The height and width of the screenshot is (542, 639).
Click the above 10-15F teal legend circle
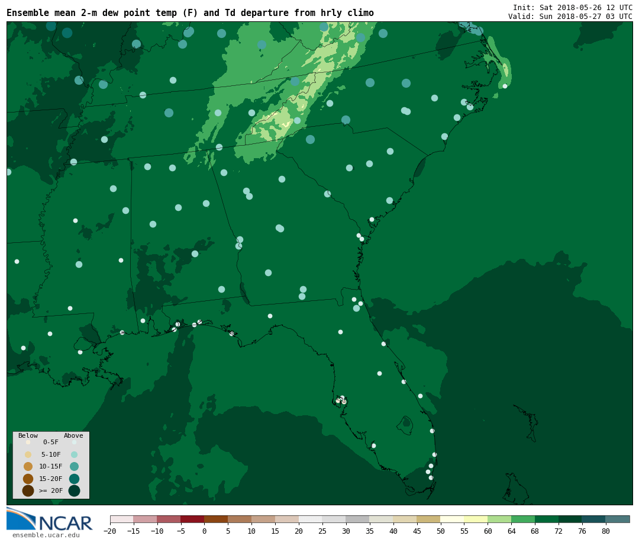(x=74, y=467)
